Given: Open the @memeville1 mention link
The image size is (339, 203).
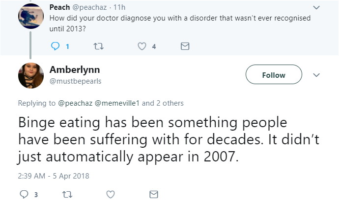Looking at the screenshot, I should [x=117, y=103].
